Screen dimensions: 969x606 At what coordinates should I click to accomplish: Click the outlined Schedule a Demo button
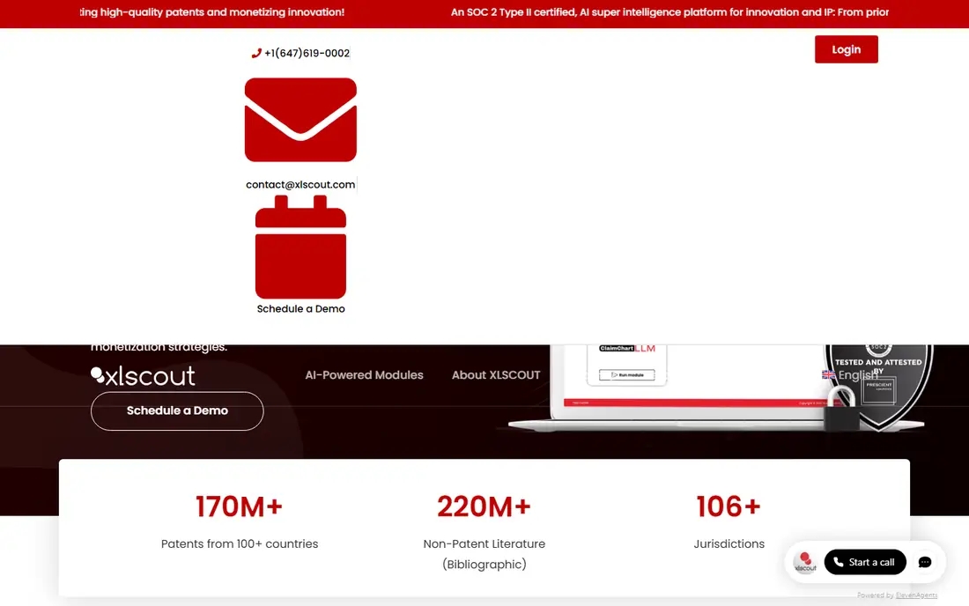pos(177,410)
